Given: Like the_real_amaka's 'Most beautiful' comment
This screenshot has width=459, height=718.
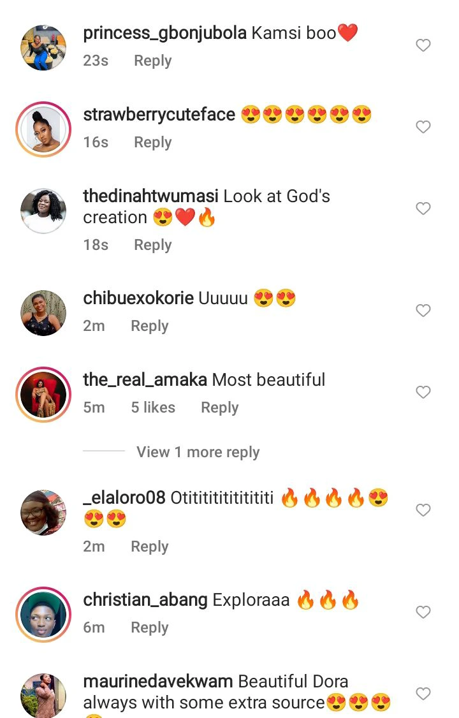Looking at the screenshot, I should coord(423,392).
